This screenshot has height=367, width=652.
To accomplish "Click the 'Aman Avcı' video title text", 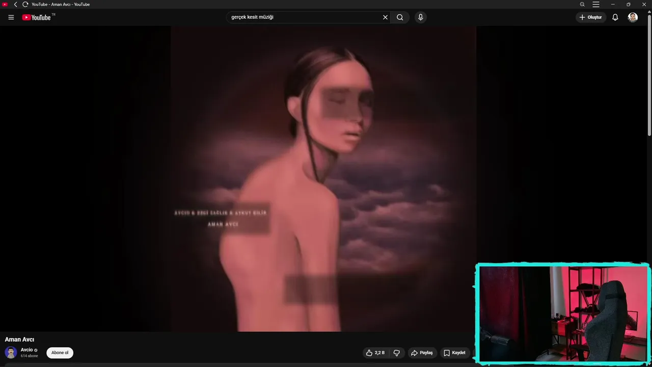I will coord(19,339).
